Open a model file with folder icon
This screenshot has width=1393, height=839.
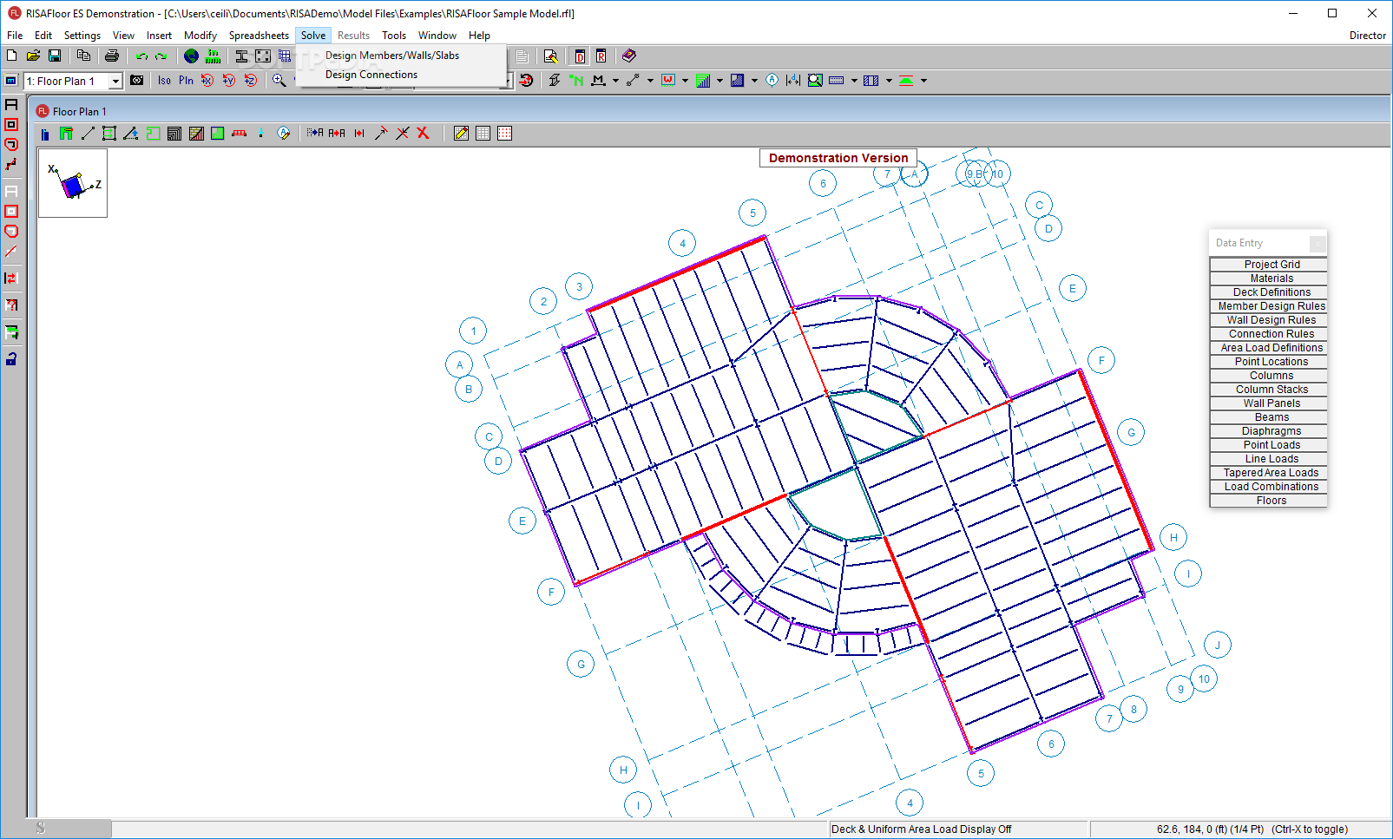(33, 56)
